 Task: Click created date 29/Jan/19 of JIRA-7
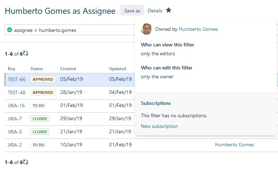(x=71, y=118)
